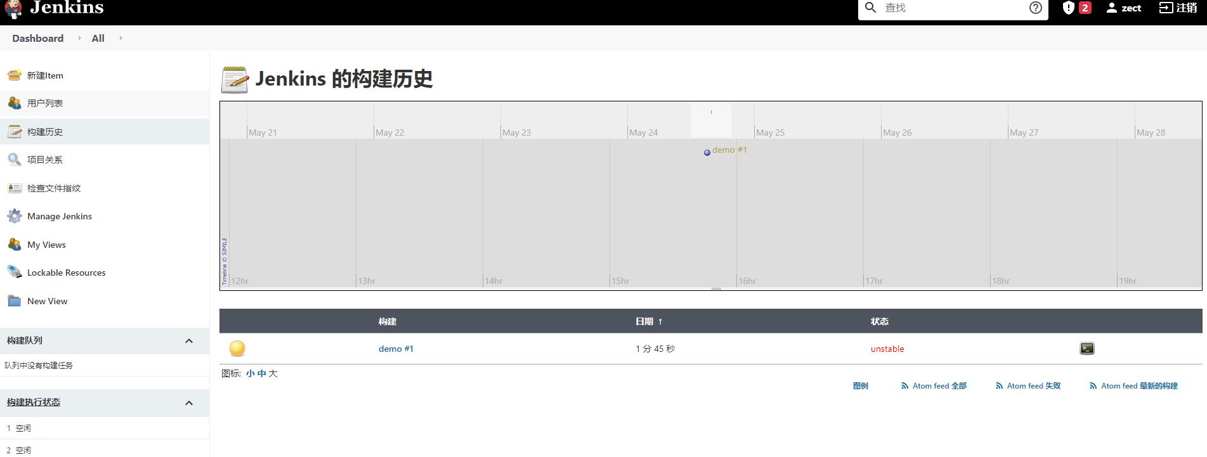1207x457 pixels.
Task: Click the Manage Jenkins gear icon
Action: tap(15, 216)
